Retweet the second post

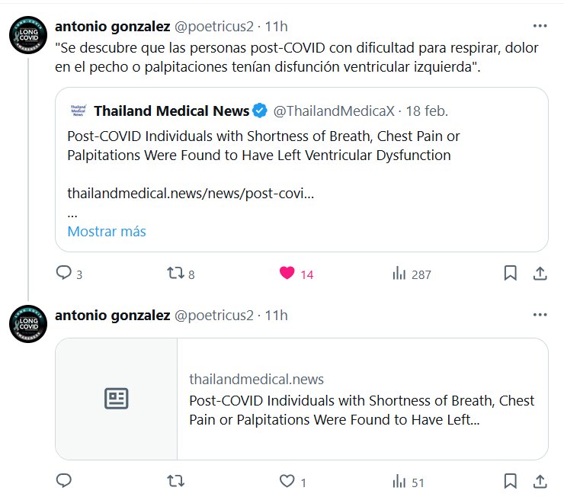coord(175,481)
